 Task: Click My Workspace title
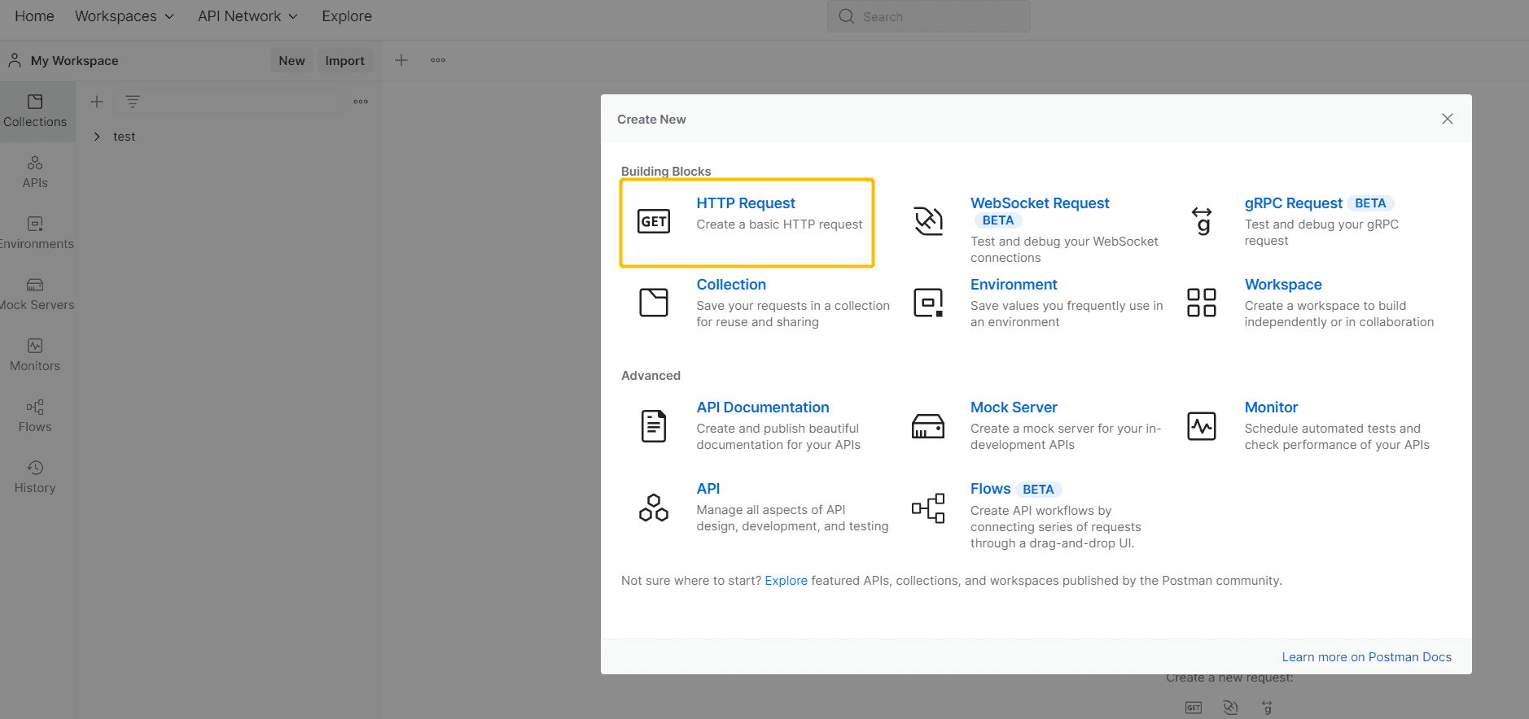75,61
